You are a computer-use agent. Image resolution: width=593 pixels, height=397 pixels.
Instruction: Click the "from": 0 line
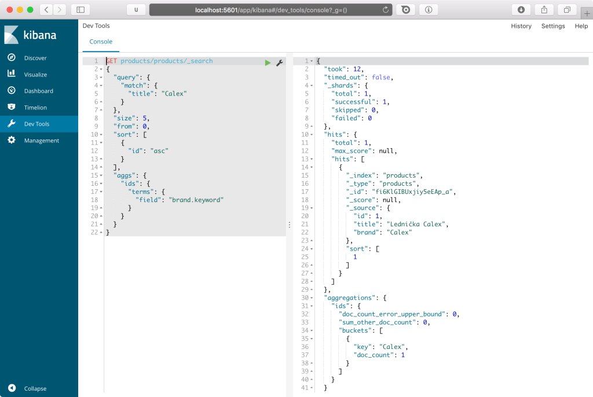(x=131, y=126)
